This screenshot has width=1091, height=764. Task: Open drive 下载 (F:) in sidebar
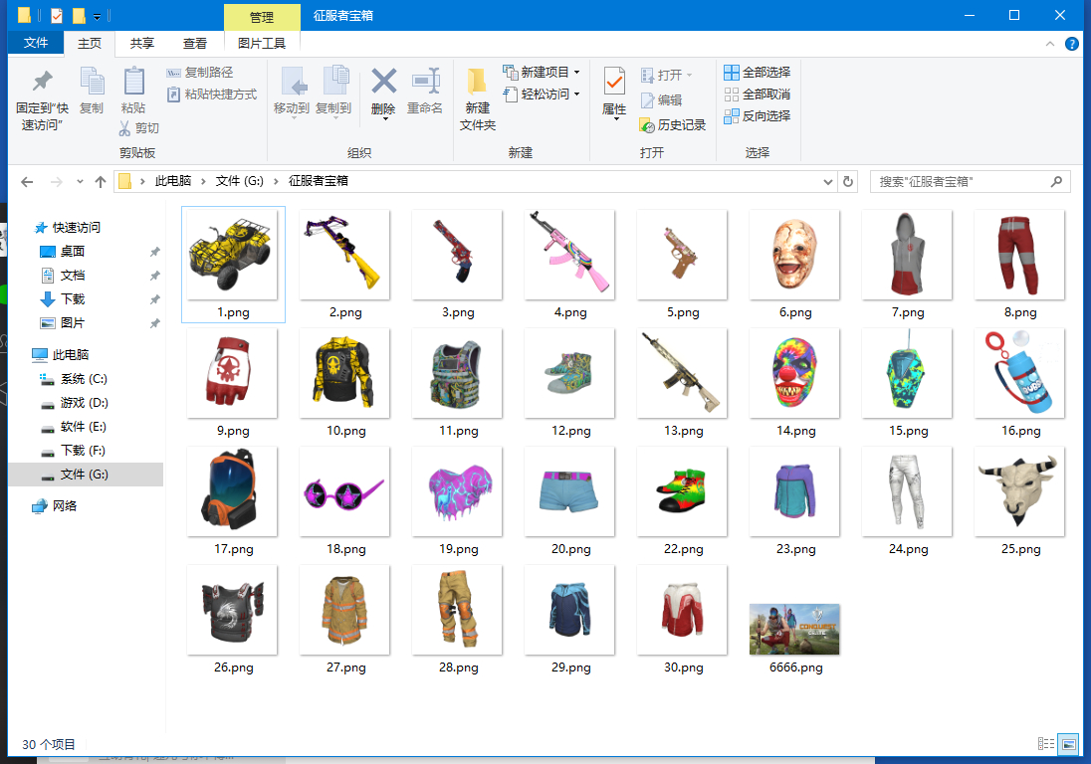click(84, 451)
